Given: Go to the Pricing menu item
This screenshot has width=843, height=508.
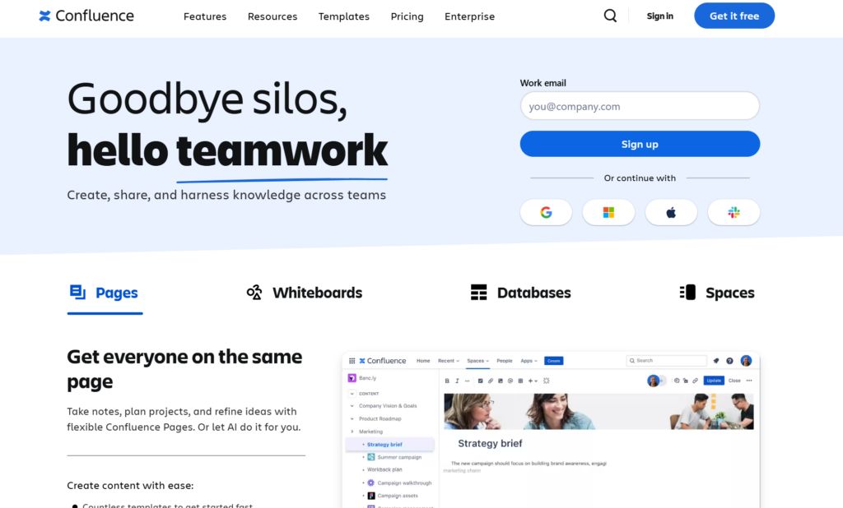Looking at the screenshot, I should pyautogui.click(x=407, y=16).
